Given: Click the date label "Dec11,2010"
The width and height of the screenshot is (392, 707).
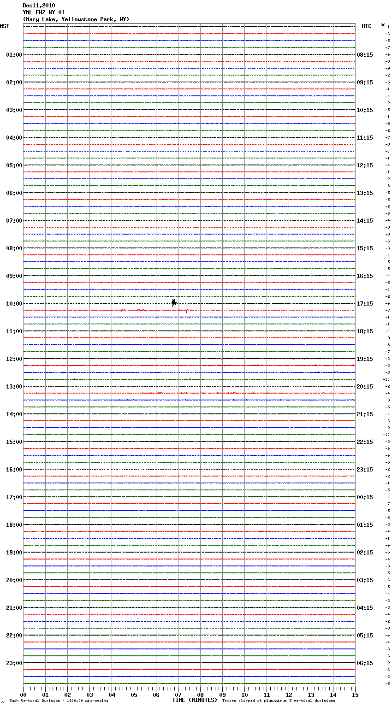Looking at the screenshot, I should (39, 6).
